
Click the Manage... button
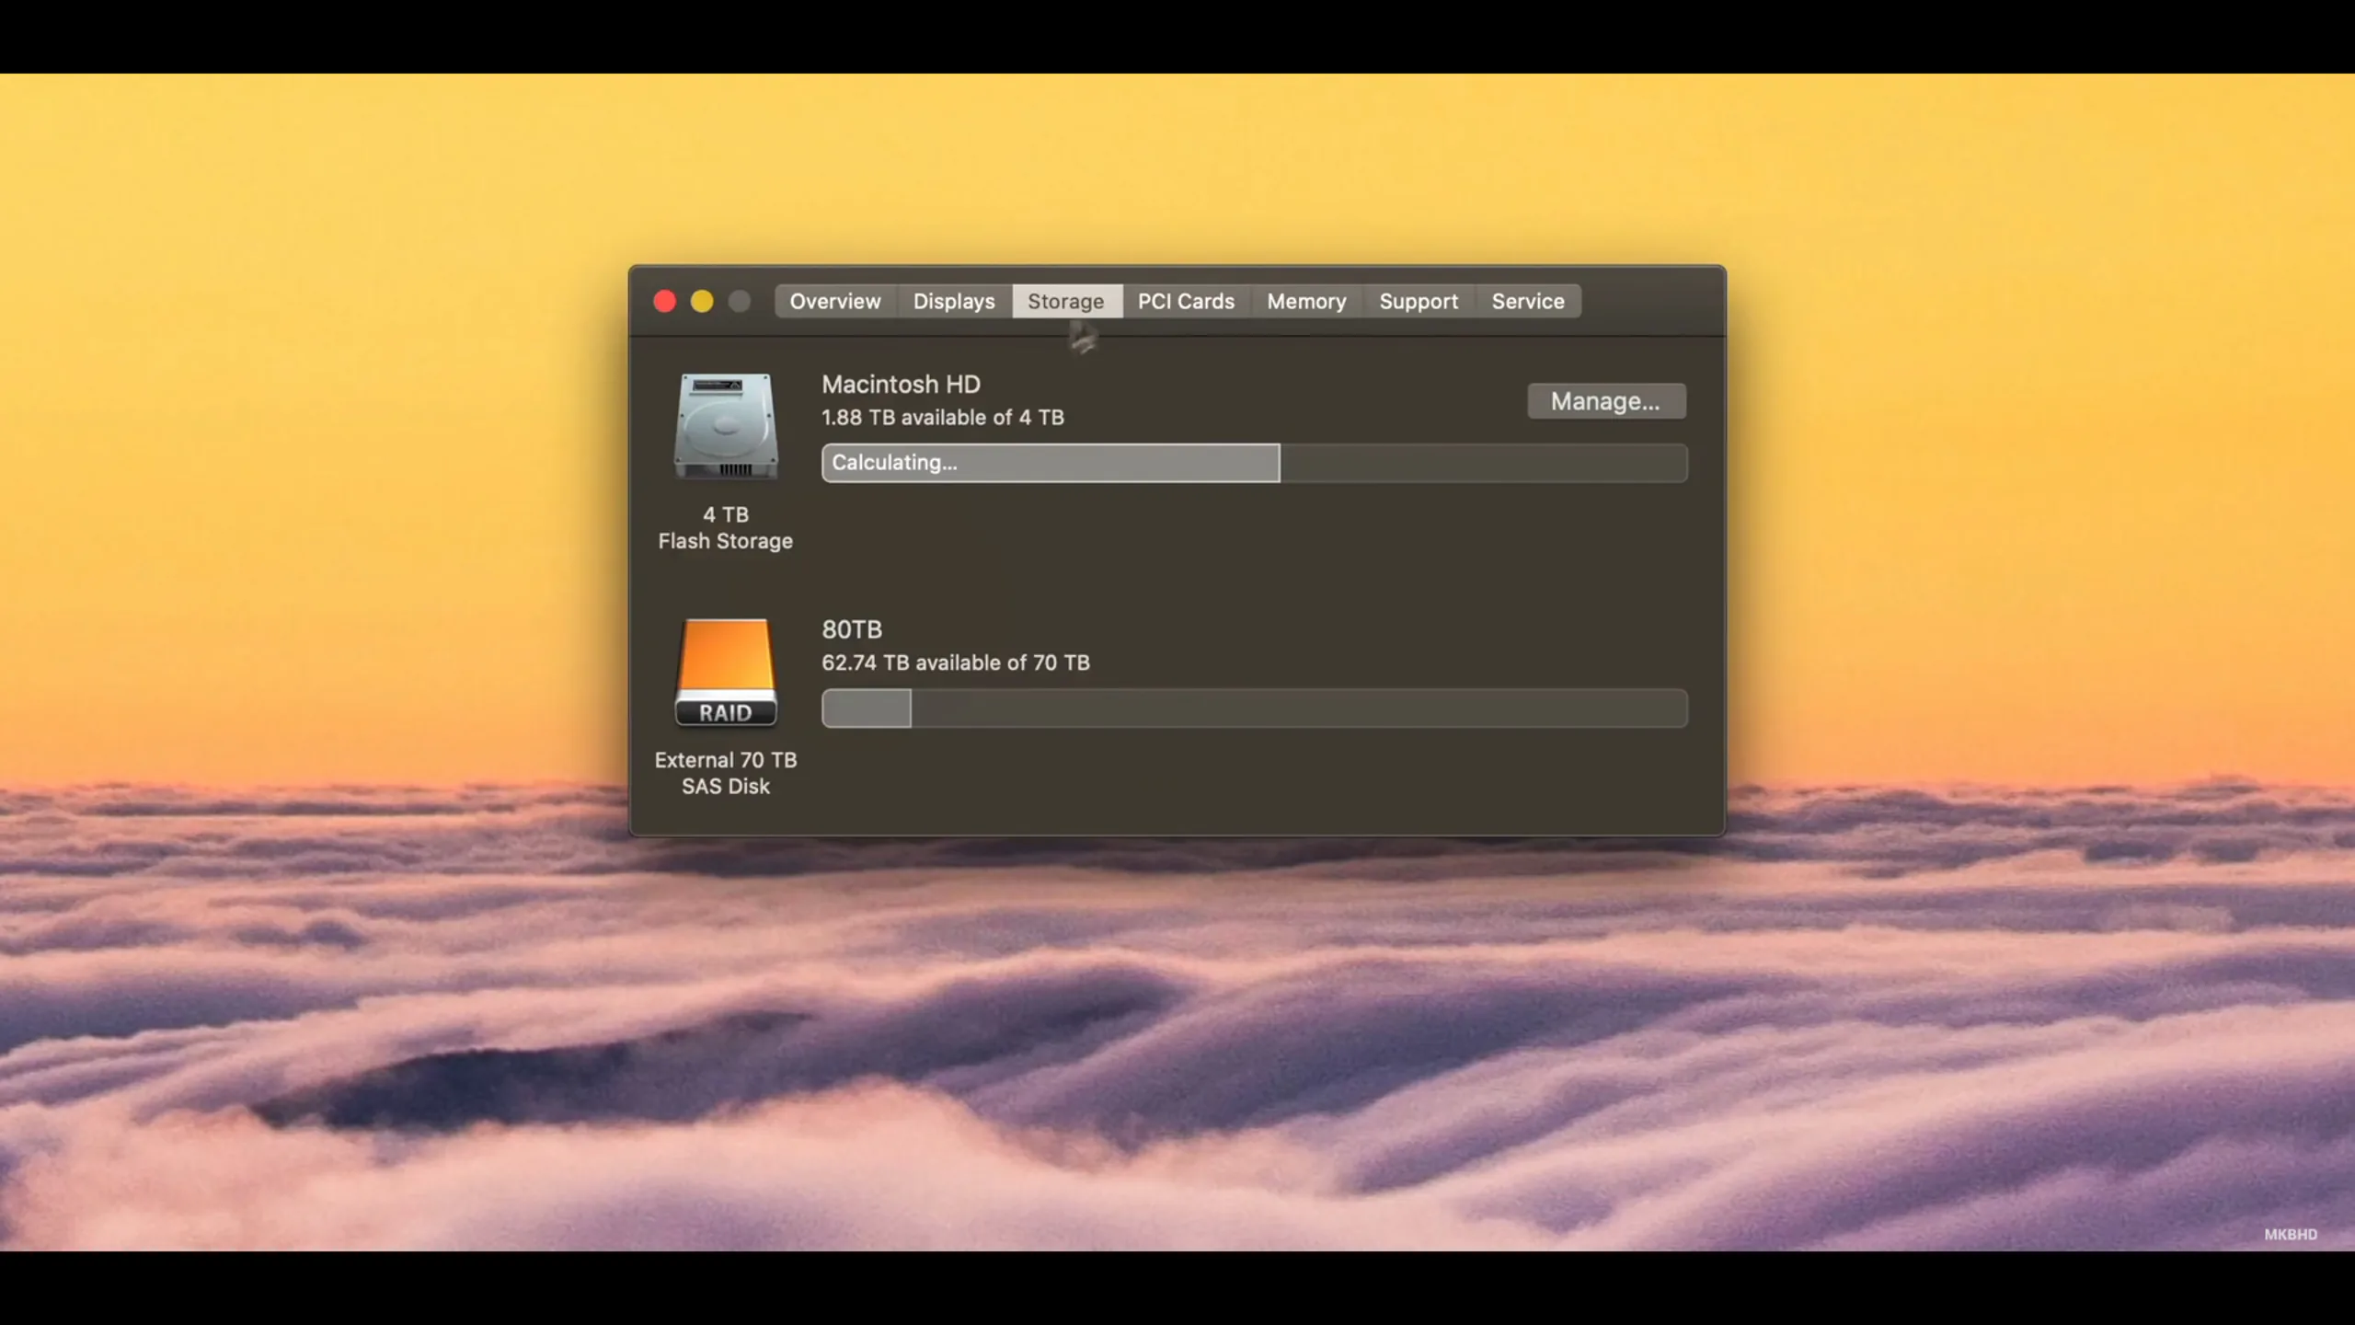click(x=1606, y=401)
